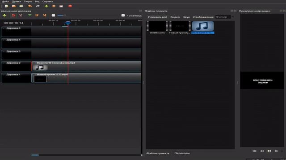The image size is (286, 160).
Task: Open the Dead-Earth clip's menu arrow
Action: 34,63
